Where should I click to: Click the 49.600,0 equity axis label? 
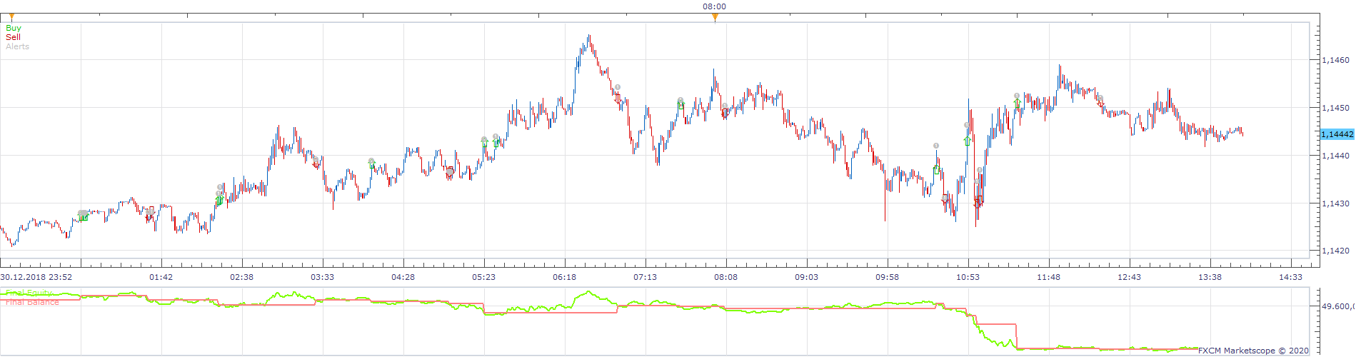(x=1337, y=306)
